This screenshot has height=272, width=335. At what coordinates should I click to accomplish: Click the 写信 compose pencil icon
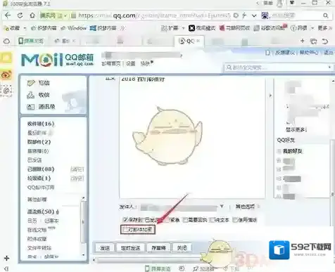pos(31,83)
